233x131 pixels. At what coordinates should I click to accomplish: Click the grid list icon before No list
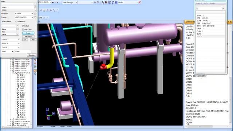click(116, 2)
